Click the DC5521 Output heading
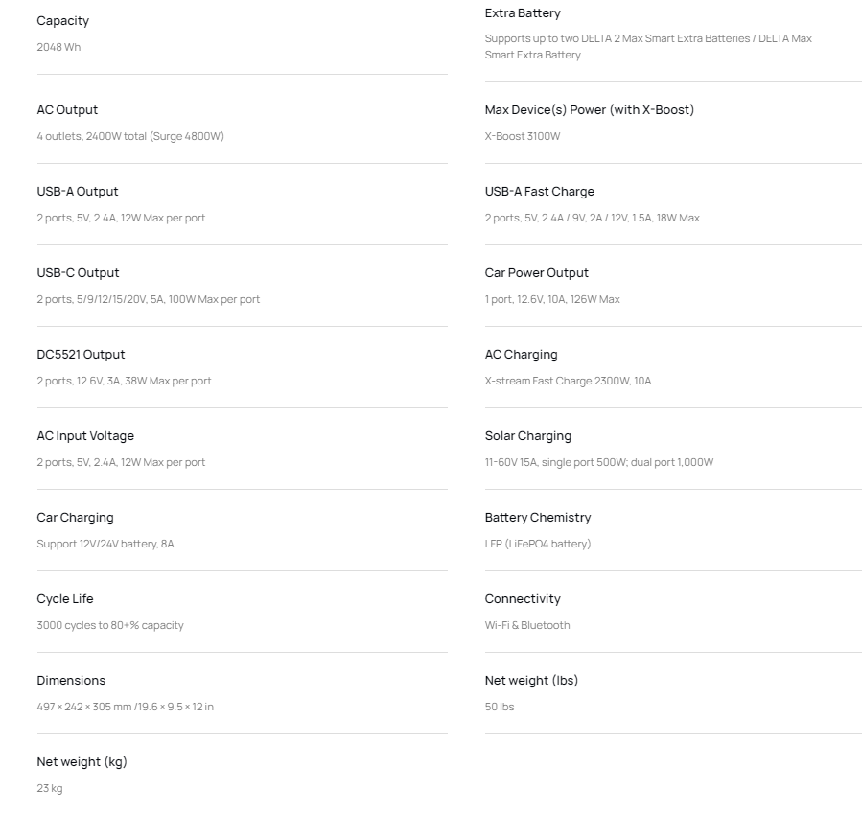The height and width of the screenshot is (814, 862). pos(81,355)
